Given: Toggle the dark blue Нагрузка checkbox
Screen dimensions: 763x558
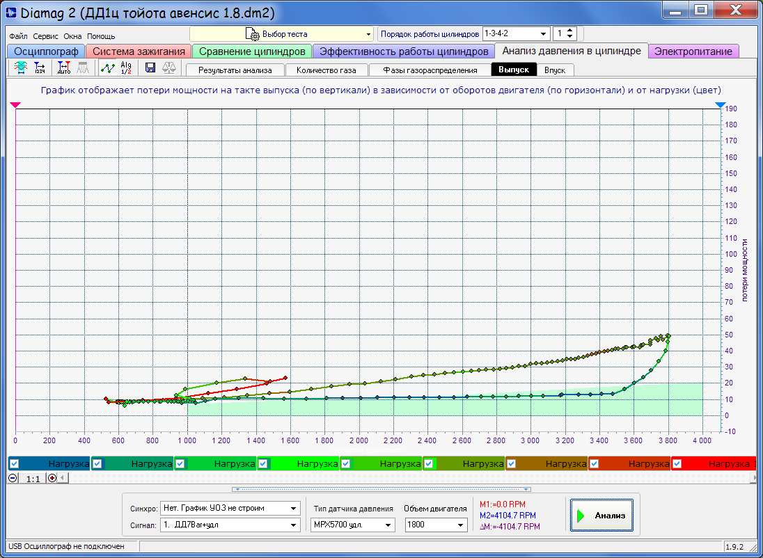Looking at the screenshot, I should click(x=14, y=463).
